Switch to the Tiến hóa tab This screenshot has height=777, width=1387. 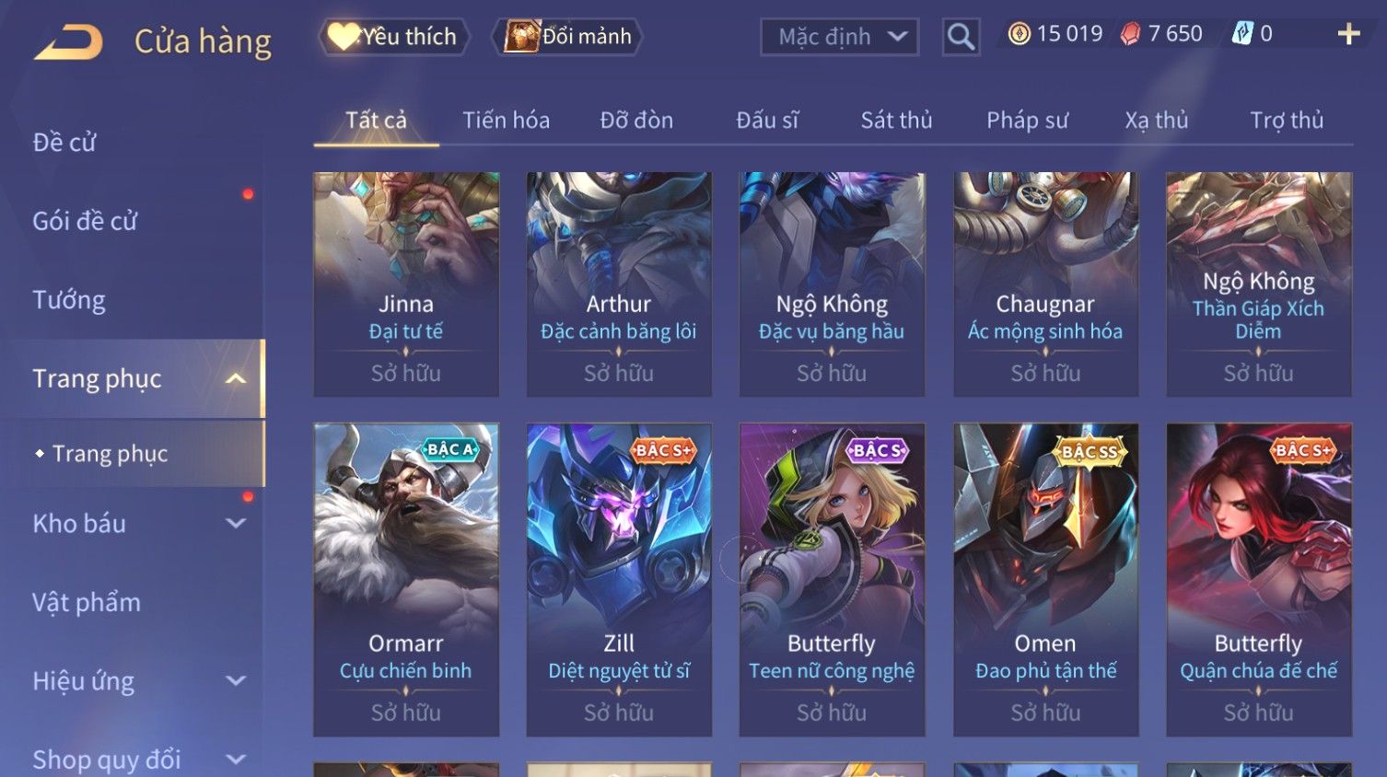click(506, 121)
